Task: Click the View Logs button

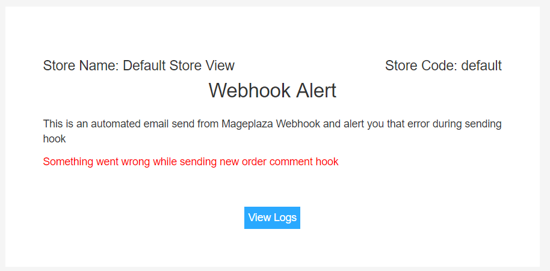Action: (272, 218)
